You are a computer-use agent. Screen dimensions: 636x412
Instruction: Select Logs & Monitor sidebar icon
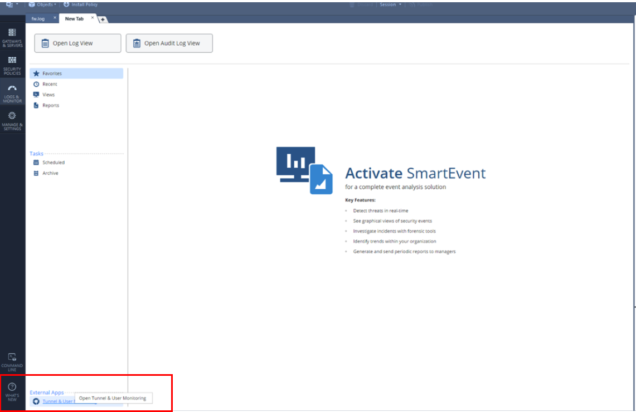coord(12,92)
